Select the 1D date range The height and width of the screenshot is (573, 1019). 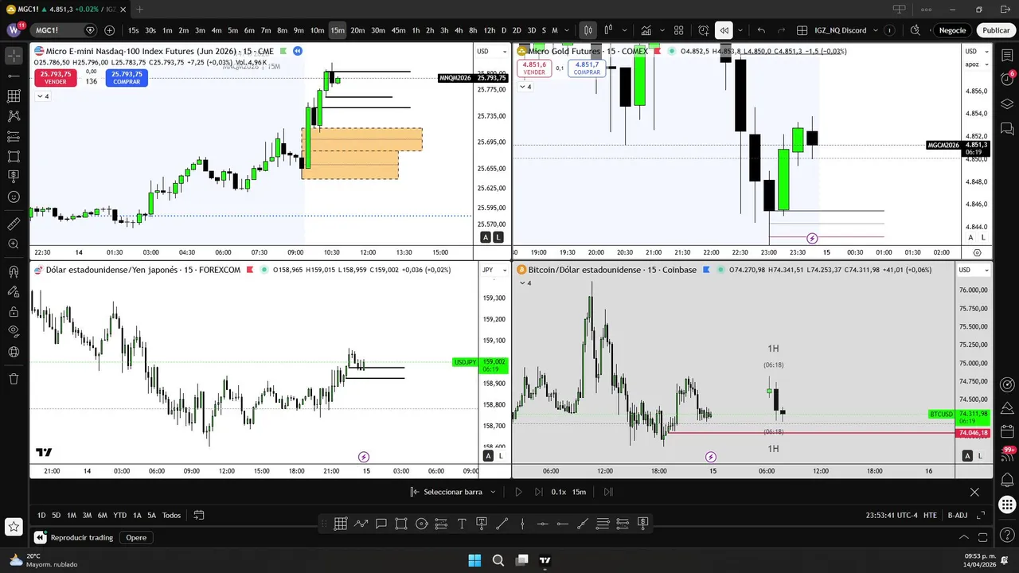click(x=41, y=515)
